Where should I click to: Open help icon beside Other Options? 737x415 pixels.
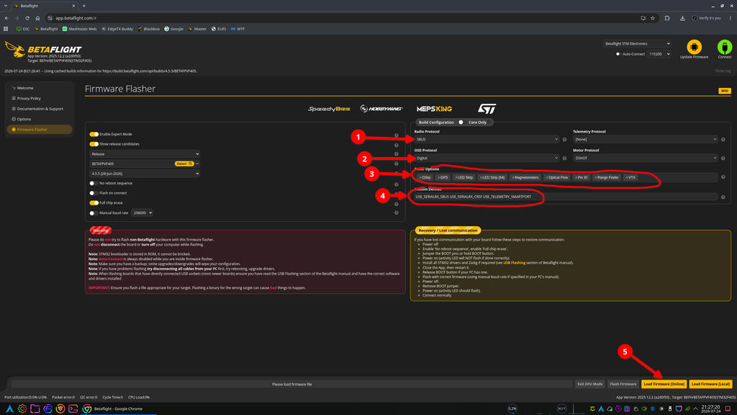(x=723, y=177)
